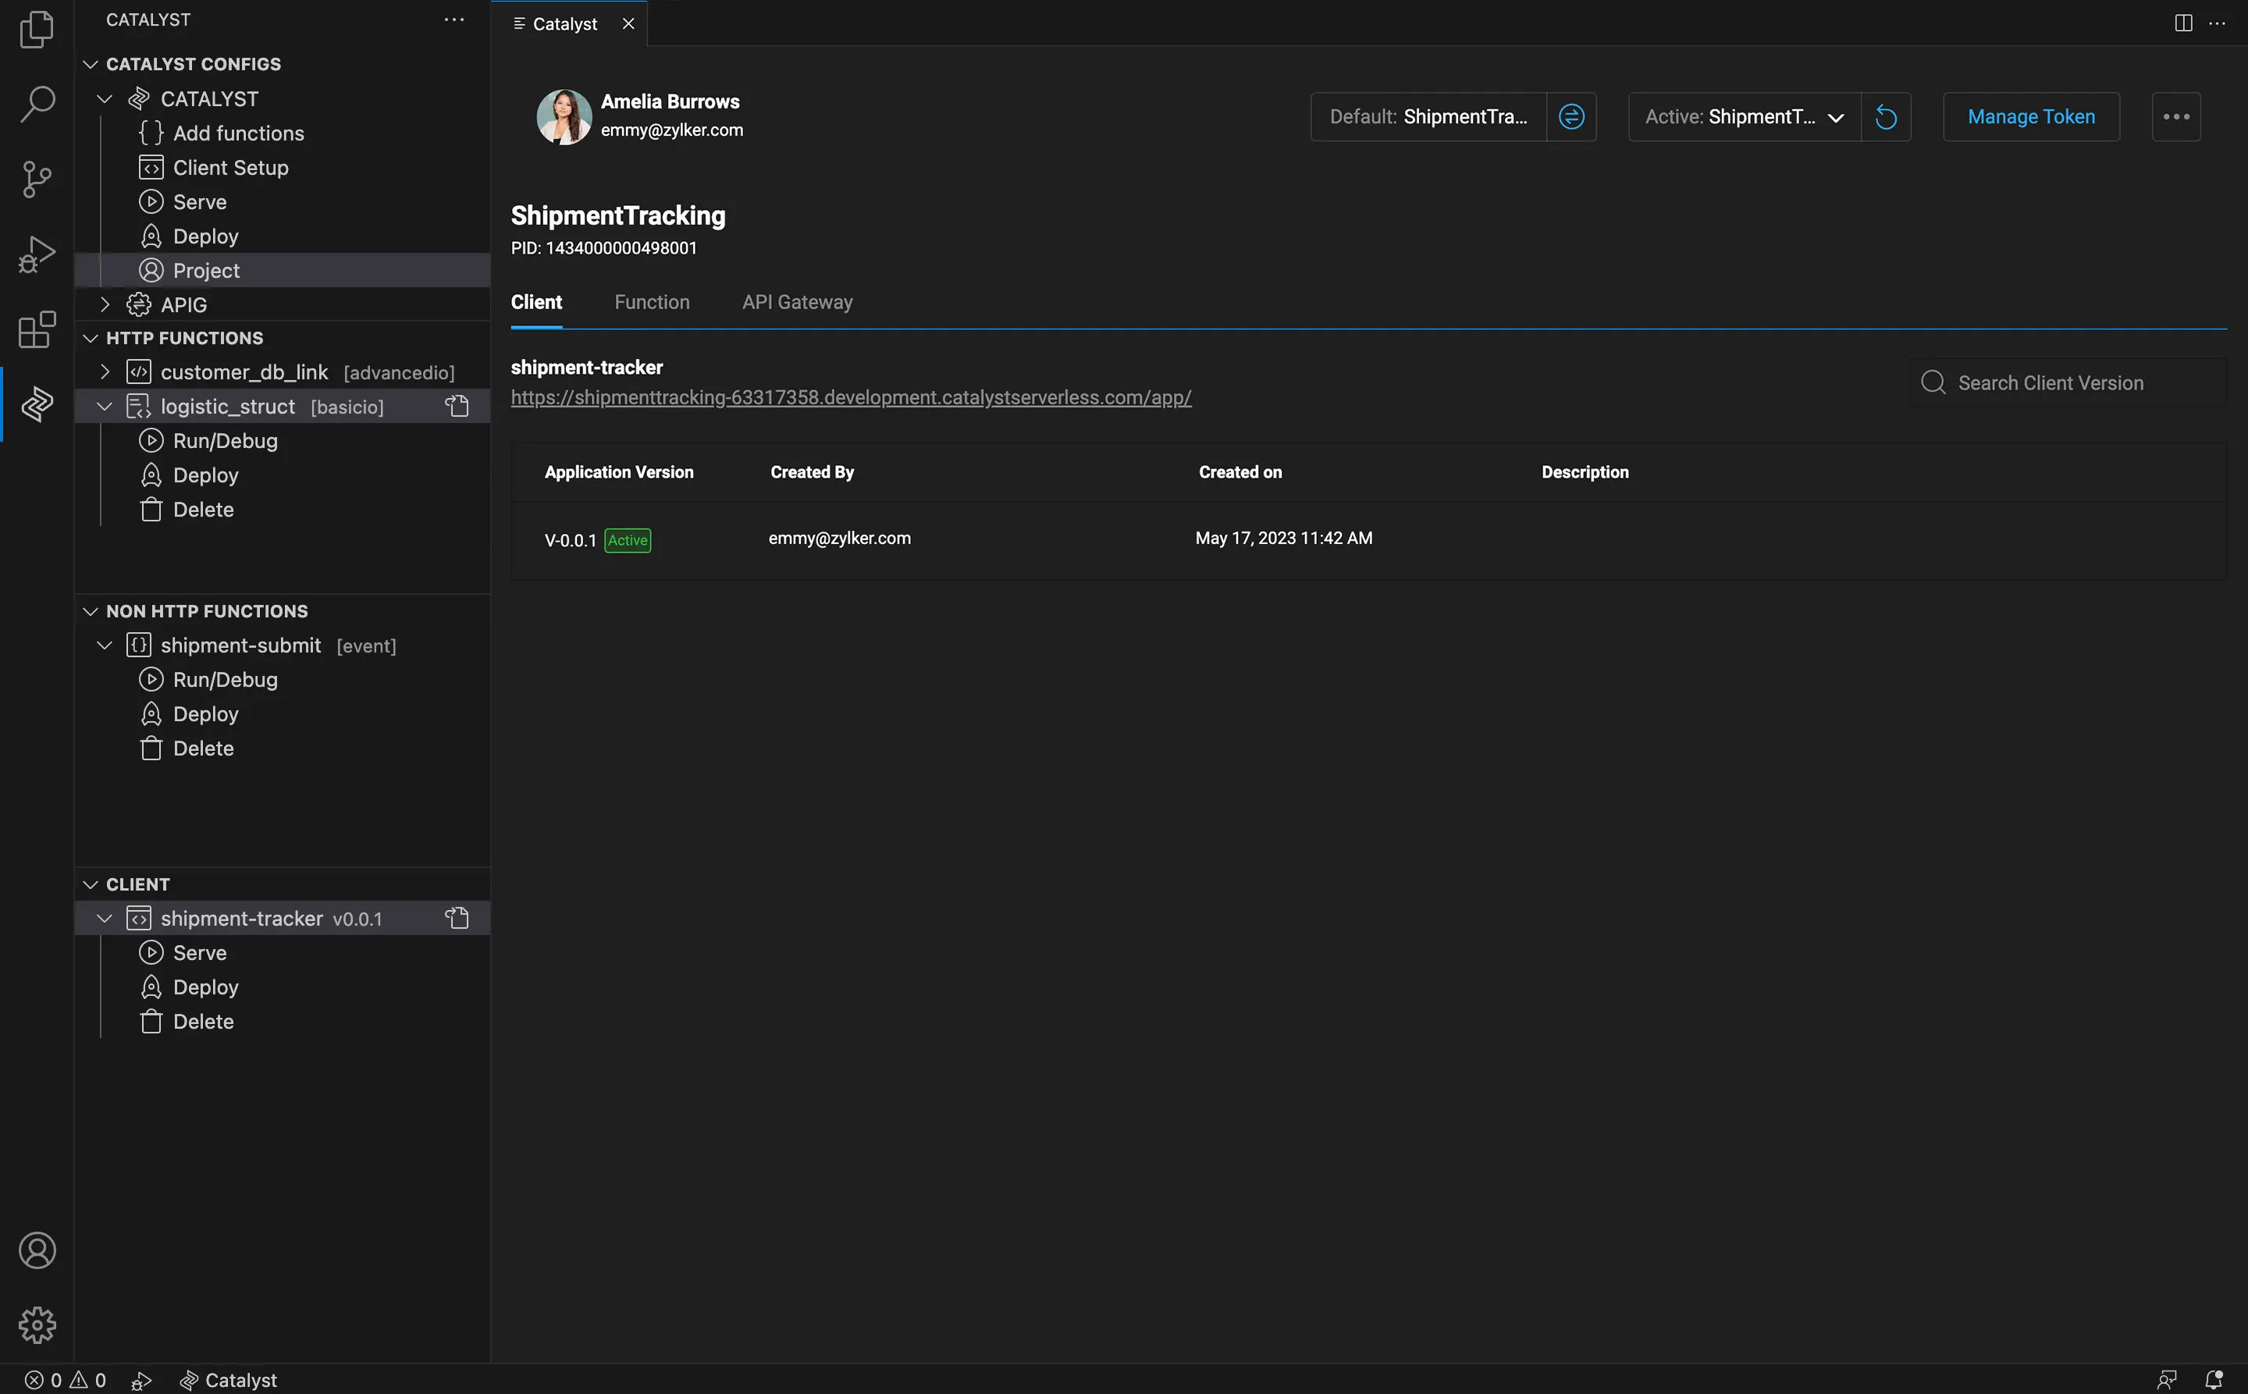This screenshot has width=2248, height=1394.
Task: Switch to the Function tab
Action: click(652, 301)
